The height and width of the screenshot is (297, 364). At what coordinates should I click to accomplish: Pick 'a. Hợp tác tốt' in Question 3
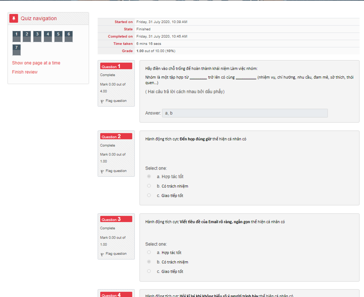click(149, 252)
